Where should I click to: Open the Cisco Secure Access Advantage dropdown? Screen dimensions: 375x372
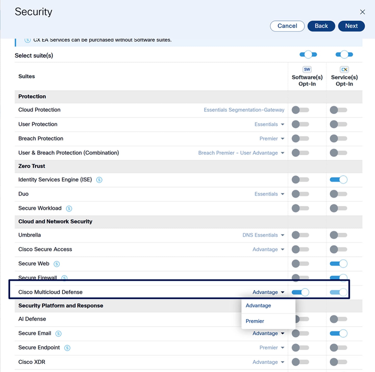coord(268,249)
